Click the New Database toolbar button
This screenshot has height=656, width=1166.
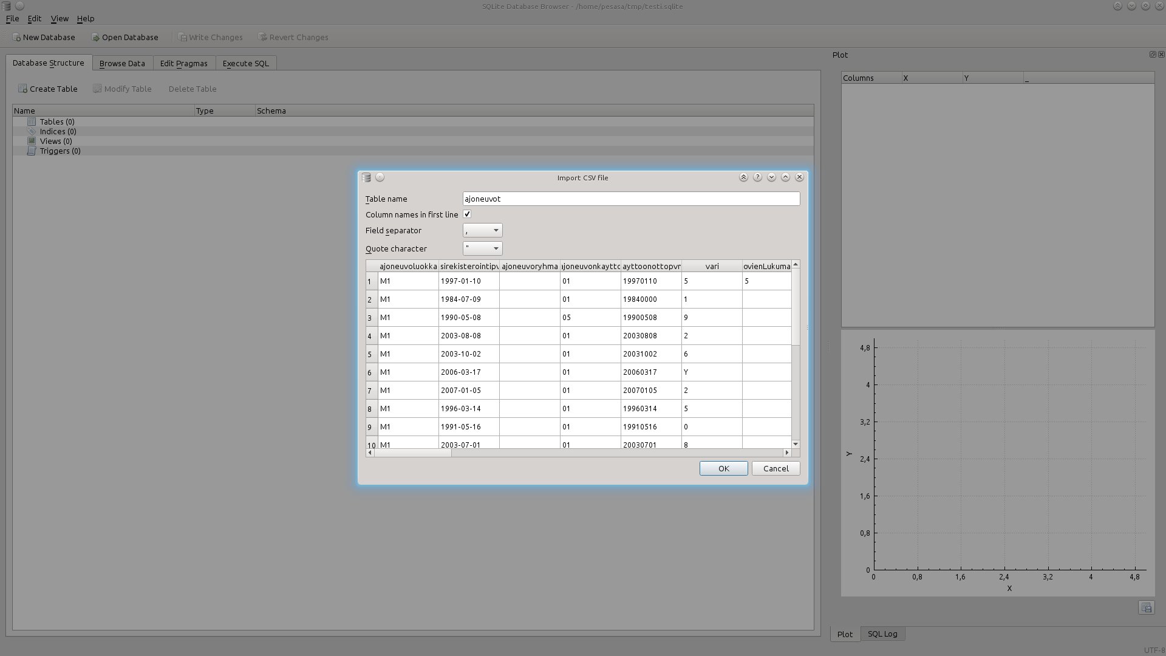44,37
